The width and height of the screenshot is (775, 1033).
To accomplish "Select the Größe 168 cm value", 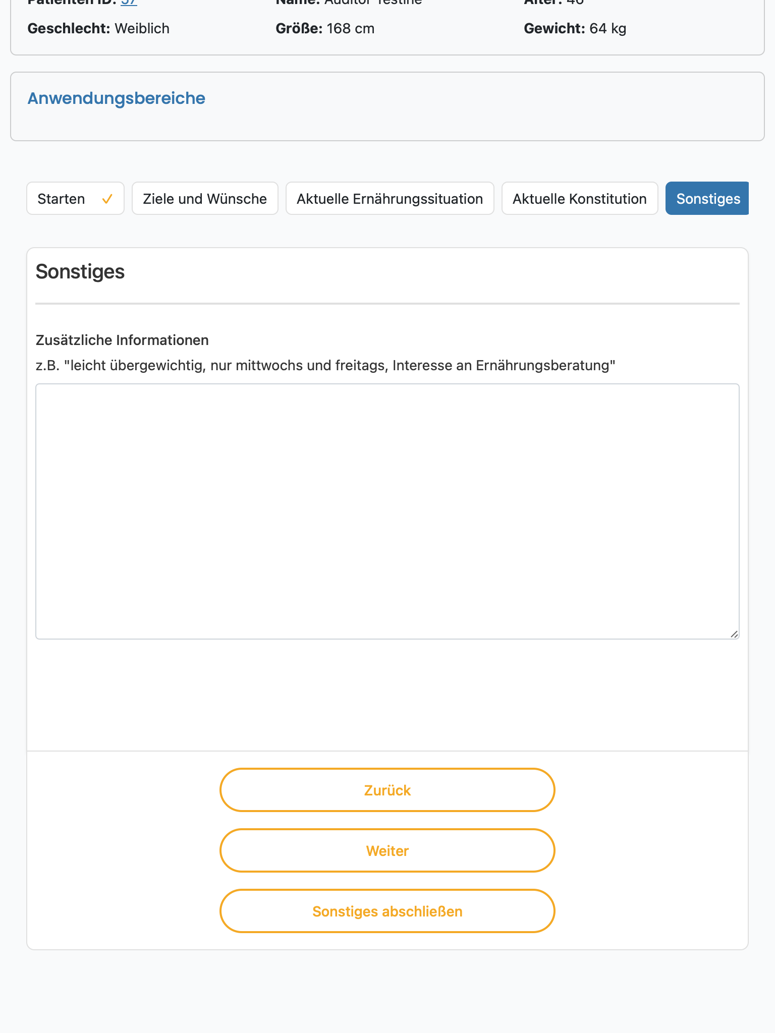I will tap(350, 28).
